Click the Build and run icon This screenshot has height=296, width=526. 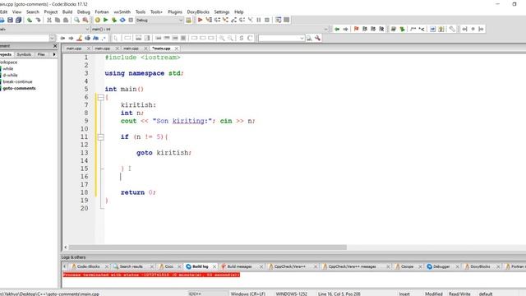(114, 20)
